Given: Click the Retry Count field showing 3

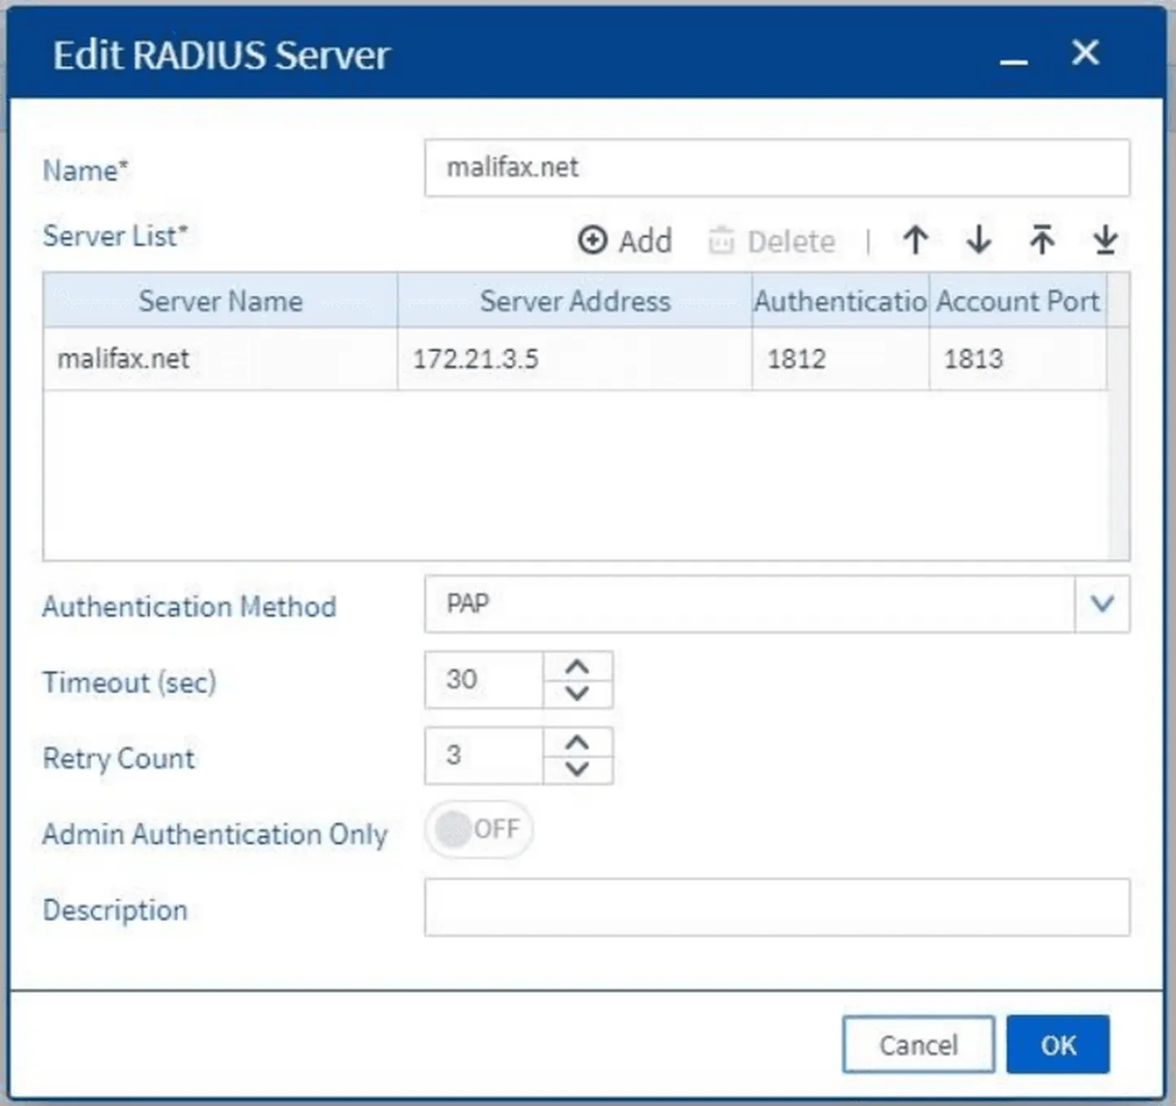Looking at the screenshot, I should (484, 755).
